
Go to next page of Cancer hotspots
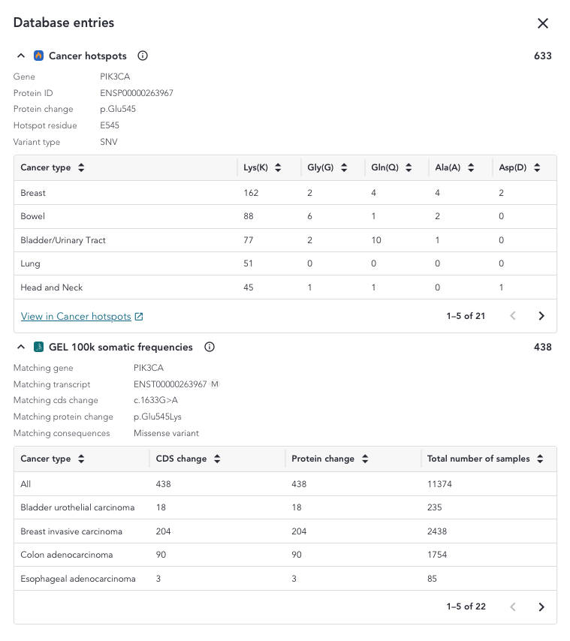click(x=541, y=316)
